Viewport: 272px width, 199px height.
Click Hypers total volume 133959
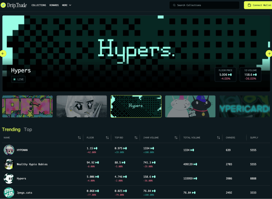(x=188, y=178)
